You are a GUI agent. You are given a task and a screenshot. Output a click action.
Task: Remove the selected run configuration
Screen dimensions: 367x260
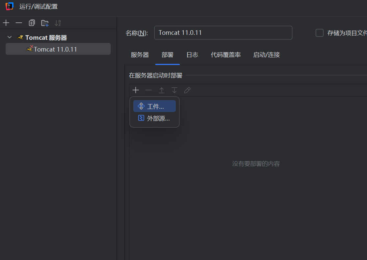point(19,23)
